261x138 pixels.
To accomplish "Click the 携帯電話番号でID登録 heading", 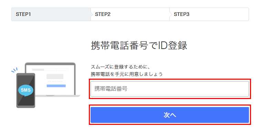I will (139, 46).
